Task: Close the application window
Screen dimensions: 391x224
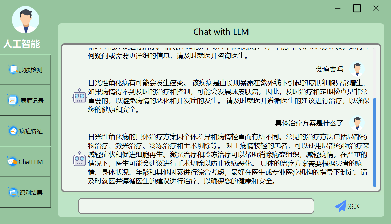Action: tap(376, 8)
